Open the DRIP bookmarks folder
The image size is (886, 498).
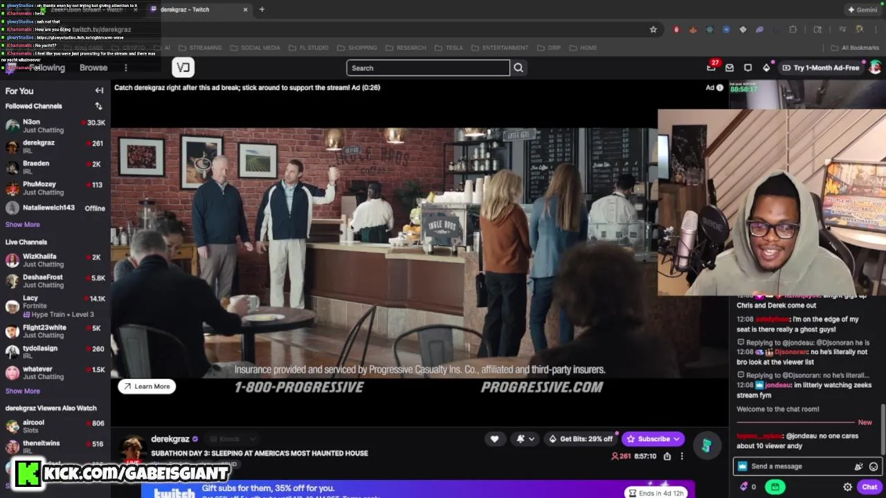tap(548, 48)
